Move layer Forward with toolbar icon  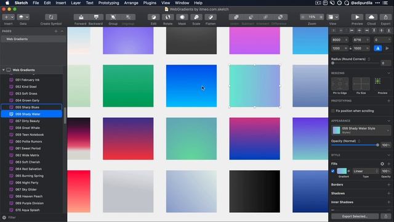coord(81,17)
